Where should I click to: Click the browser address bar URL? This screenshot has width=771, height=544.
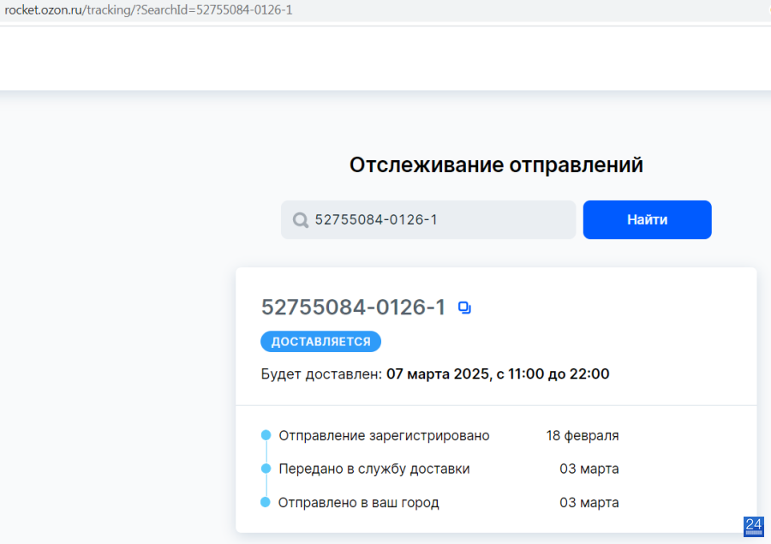click(148, 9)
